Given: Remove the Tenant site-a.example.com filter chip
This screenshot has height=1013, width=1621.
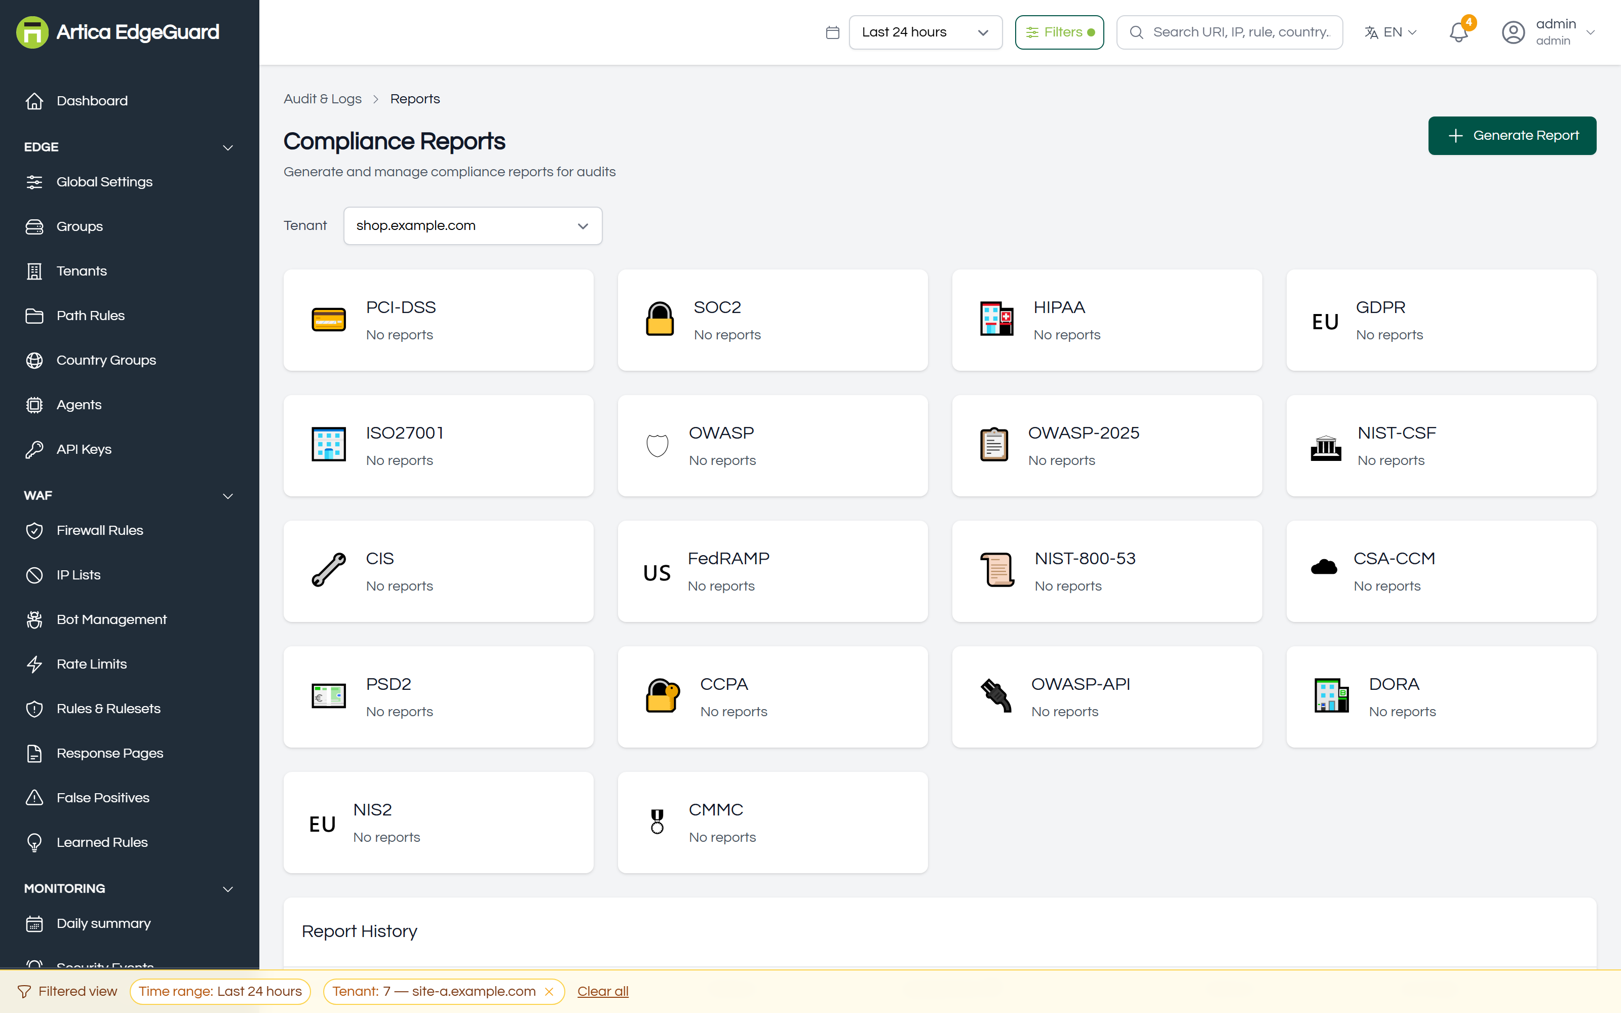Looking at the screenshot, I should tap(549, 992).
